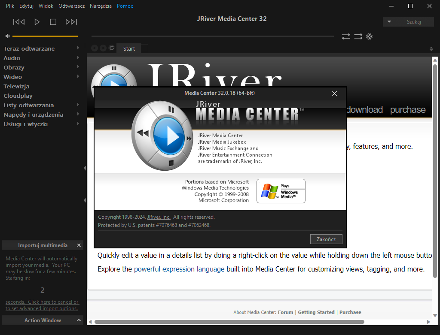Screen dimensions: 440x335
Task: Open the Narzędzia menu
Action: [101, 6]
